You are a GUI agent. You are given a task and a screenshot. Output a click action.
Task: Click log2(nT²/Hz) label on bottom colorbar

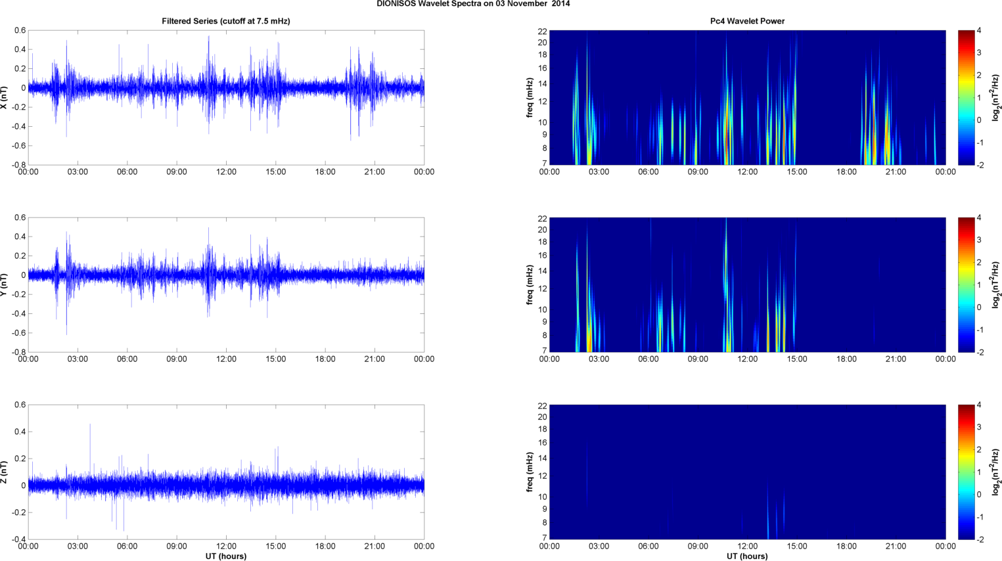[x=996, y=472]
